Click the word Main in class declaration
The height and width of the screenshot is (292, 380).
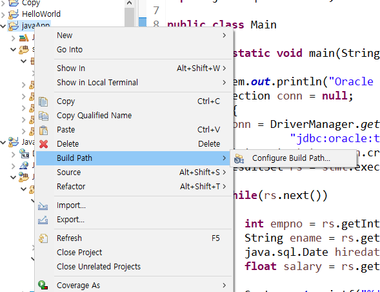(263, 25)
